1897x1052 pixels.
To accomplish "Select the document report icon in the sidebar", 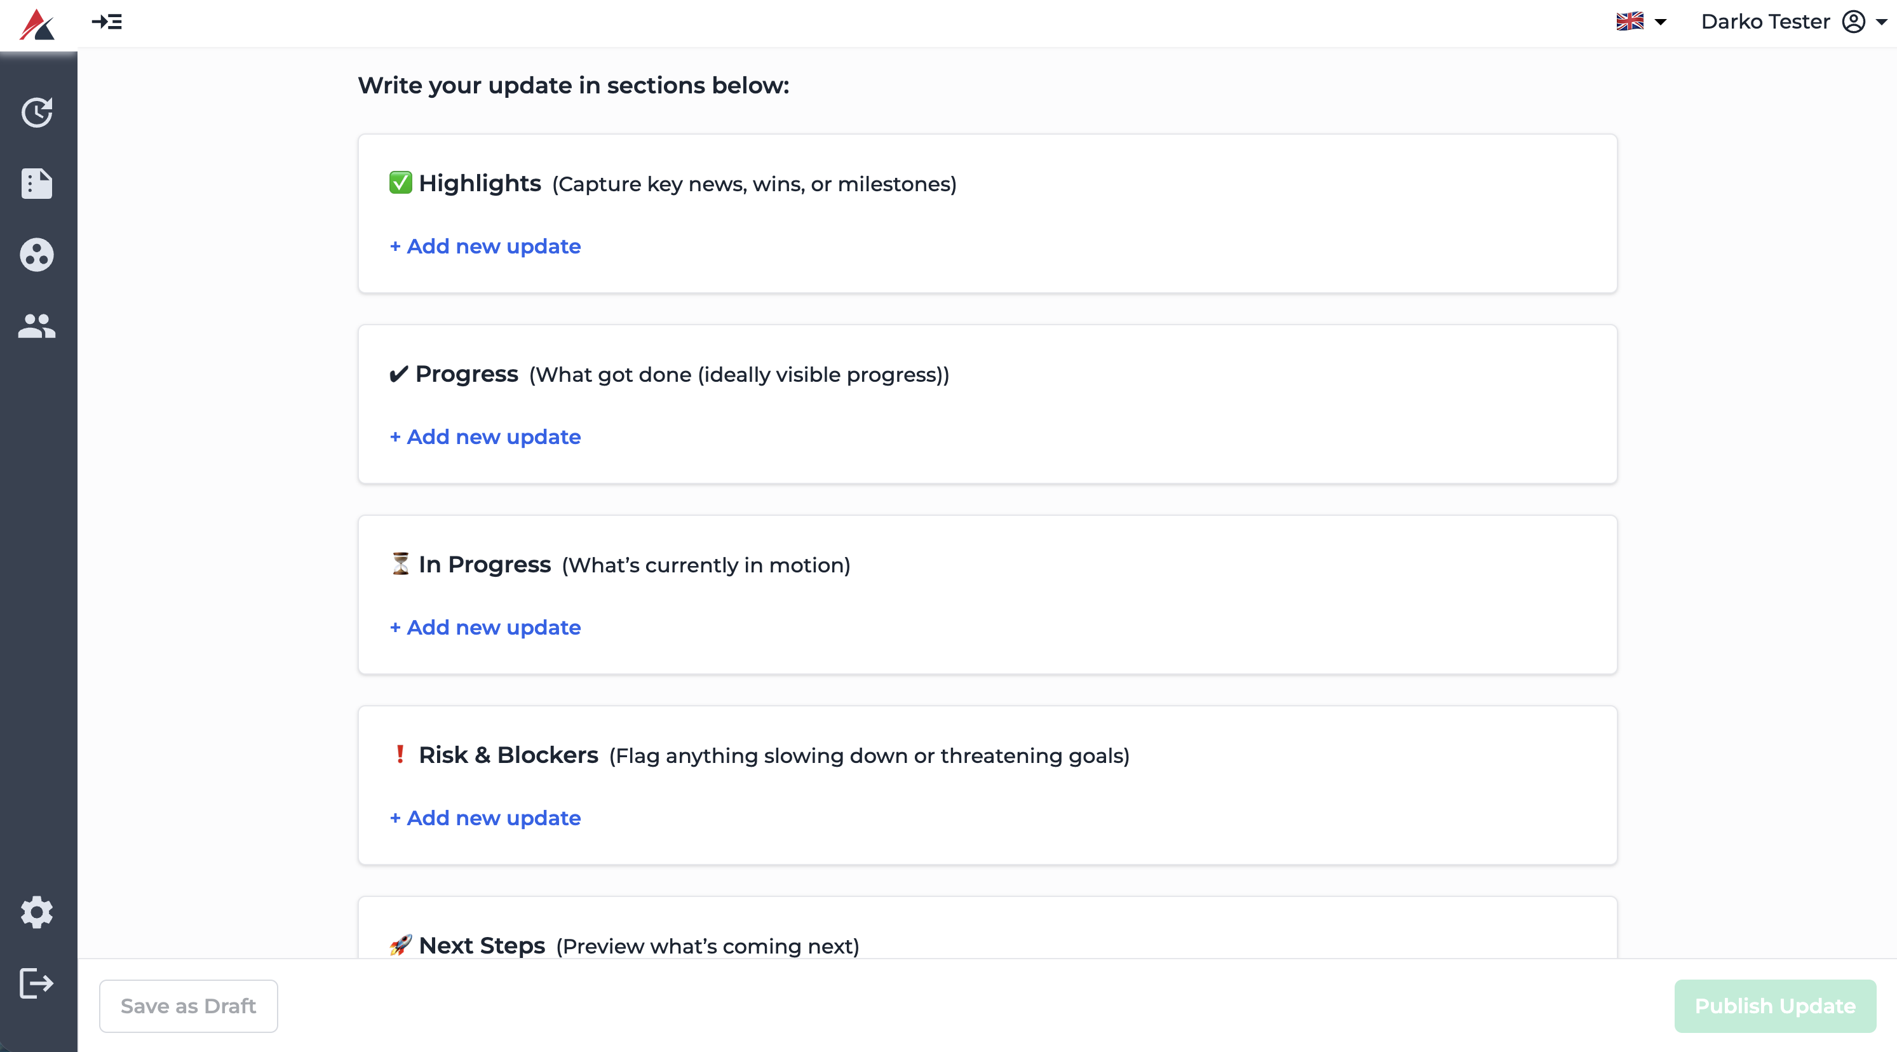I will [x=37, y=184].
